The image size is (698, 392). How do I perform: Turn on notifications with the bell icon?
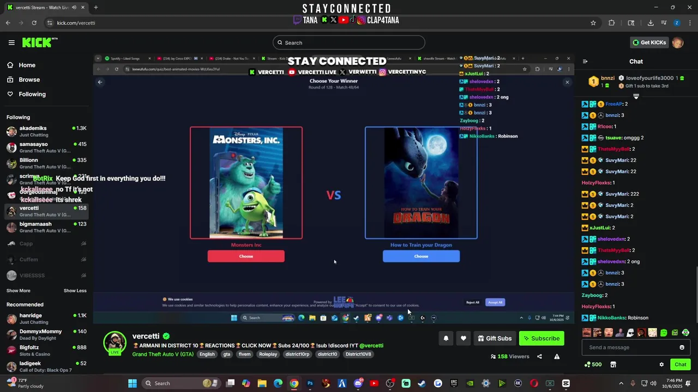[x=446, y=339]
